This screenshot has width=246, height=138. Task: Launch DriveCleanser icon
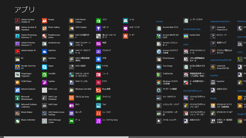point(159,59)
